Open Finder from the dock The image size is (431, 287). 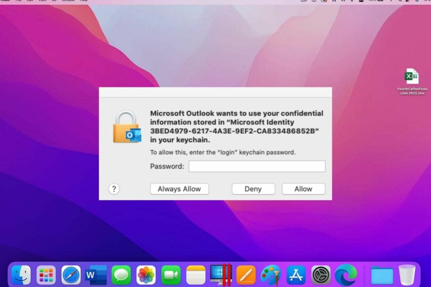(x=21, y=275)
